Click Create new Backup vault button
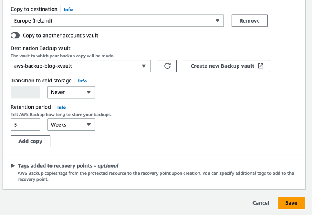The width and height of the screenshot is (312, 215). click(226, 66)
